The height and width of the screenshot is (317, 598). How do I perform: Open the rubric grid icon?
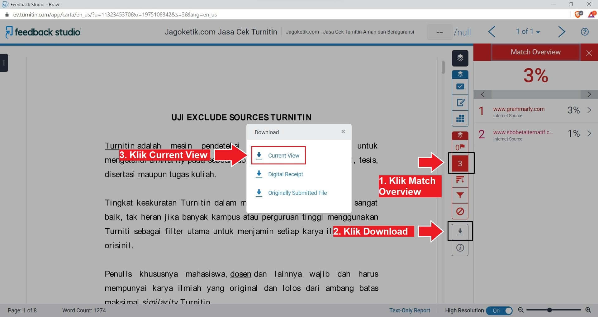(x=460, y=118)
